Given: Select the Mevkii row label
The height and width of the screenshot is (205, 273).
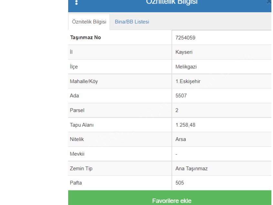Looking at the screenshot, I should coord(77,154).
